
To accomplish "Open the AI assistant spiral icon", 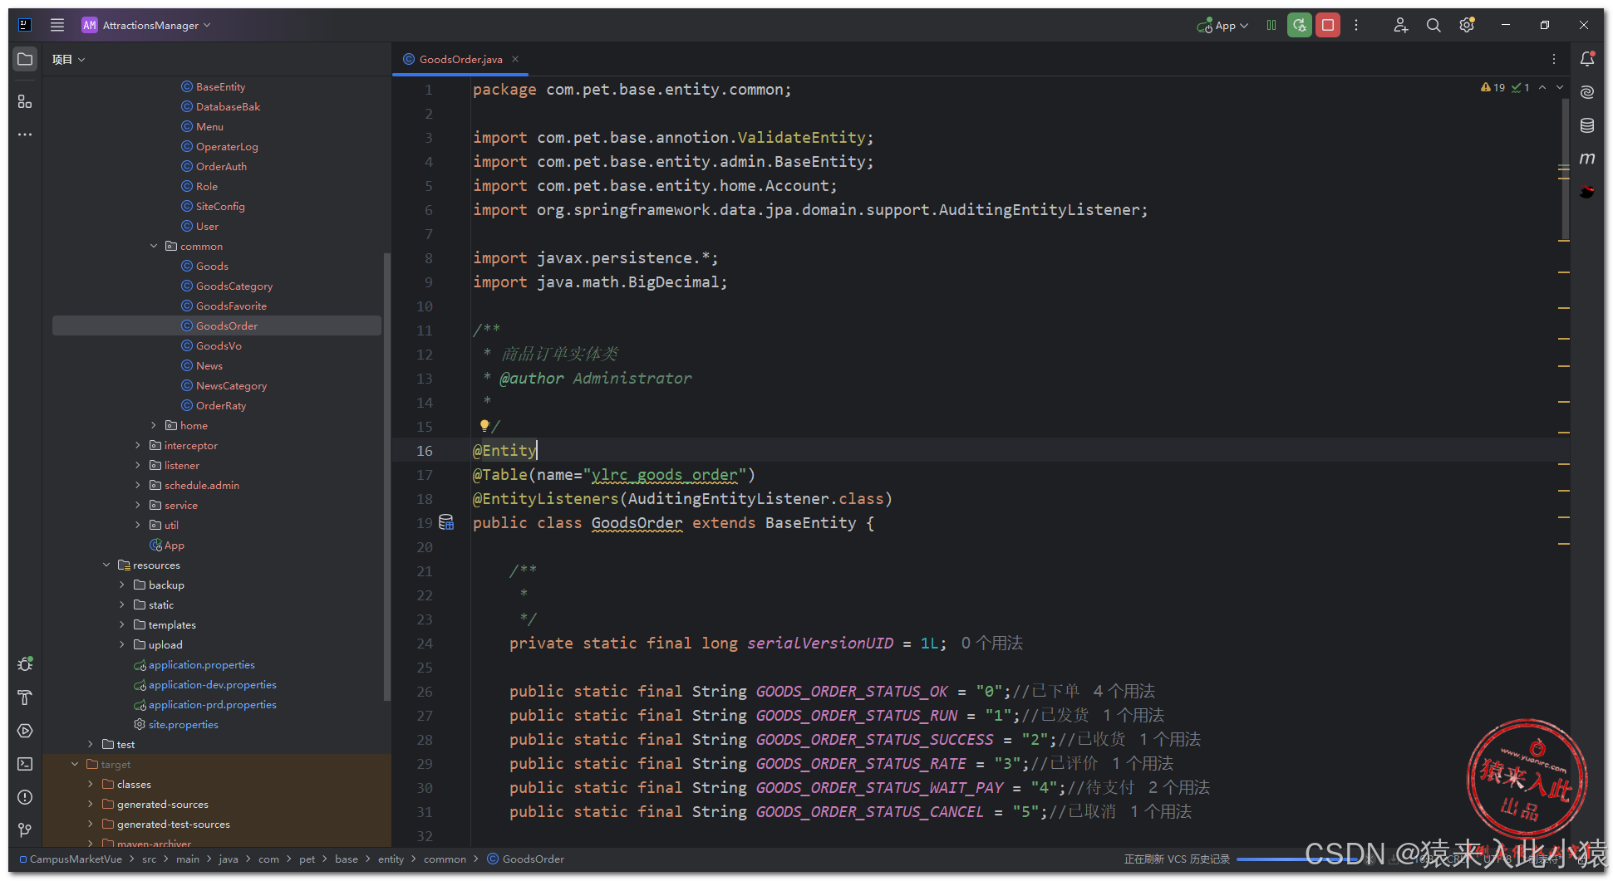I will 1587,92.
